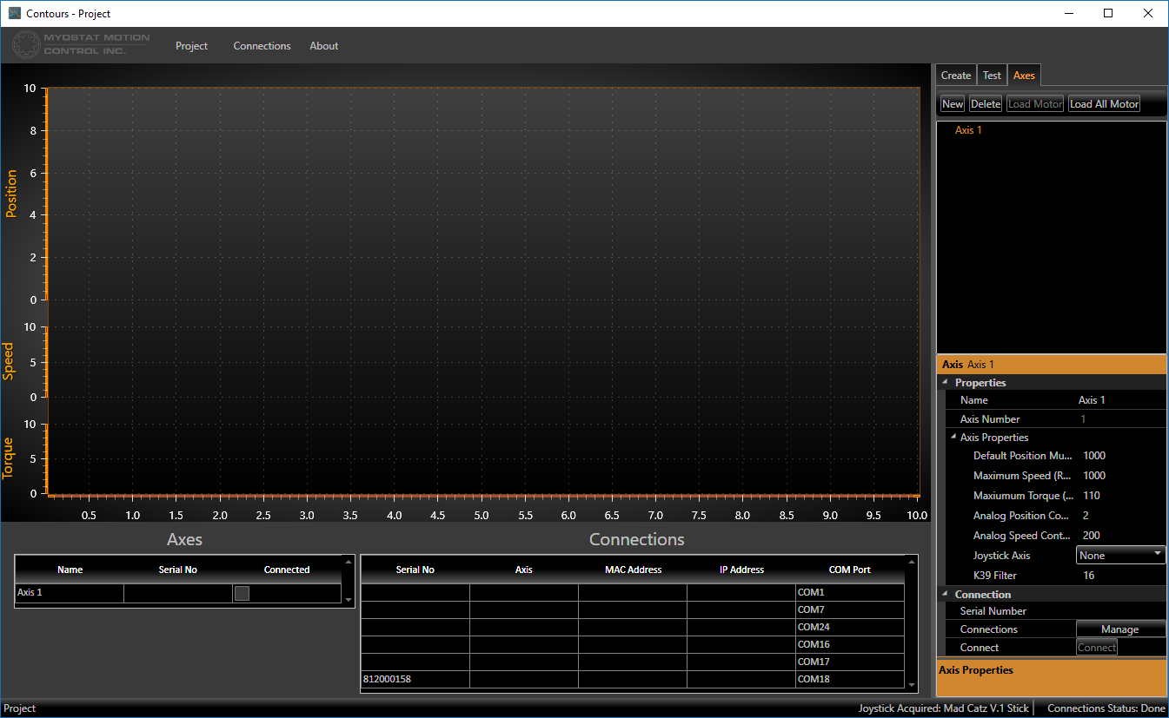Click the Manage connections button
The image size is (1169, 718).
(1119, 629)
